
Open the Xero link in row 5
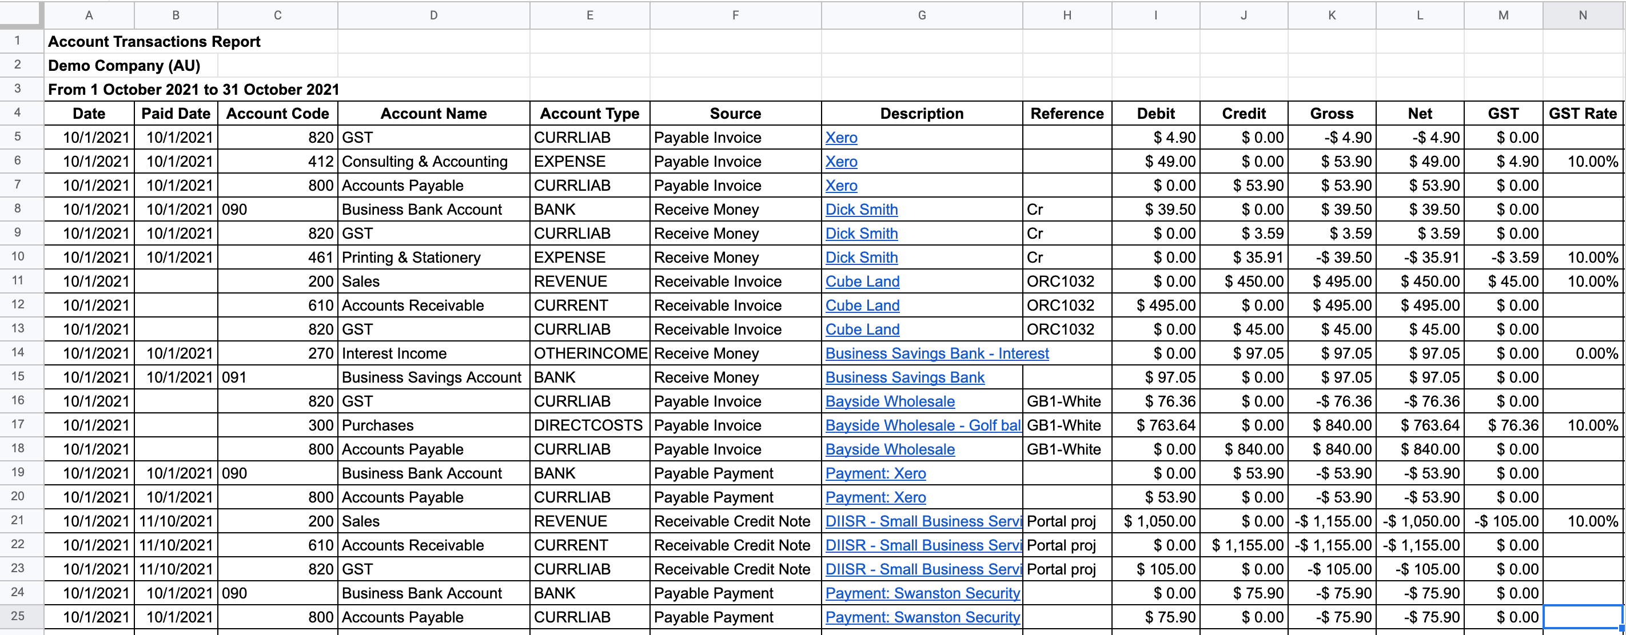pyautogui.click(x=841, y=138)
